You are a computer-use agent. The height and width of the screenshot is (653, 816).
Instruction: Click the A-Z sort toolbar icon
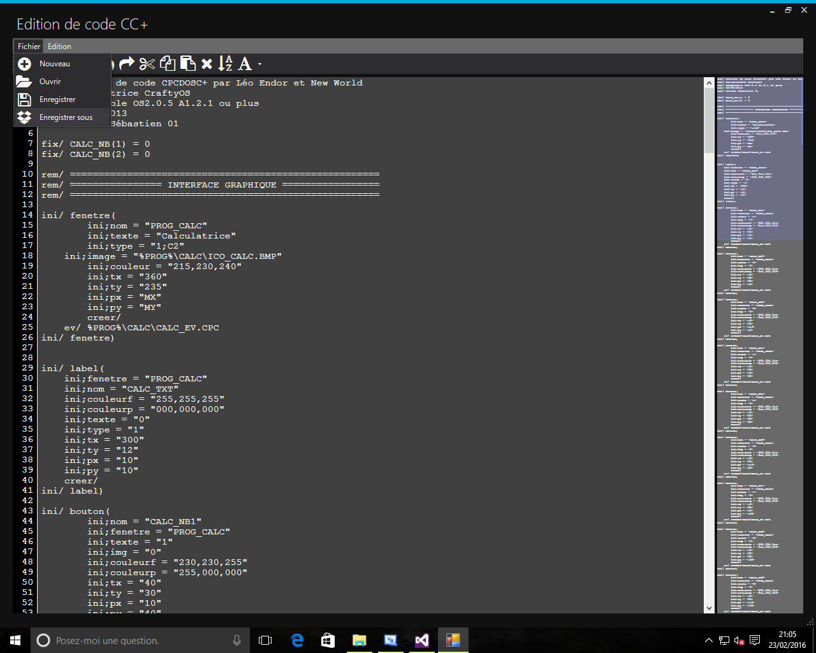pyautogui.click(x=226, y=64)
